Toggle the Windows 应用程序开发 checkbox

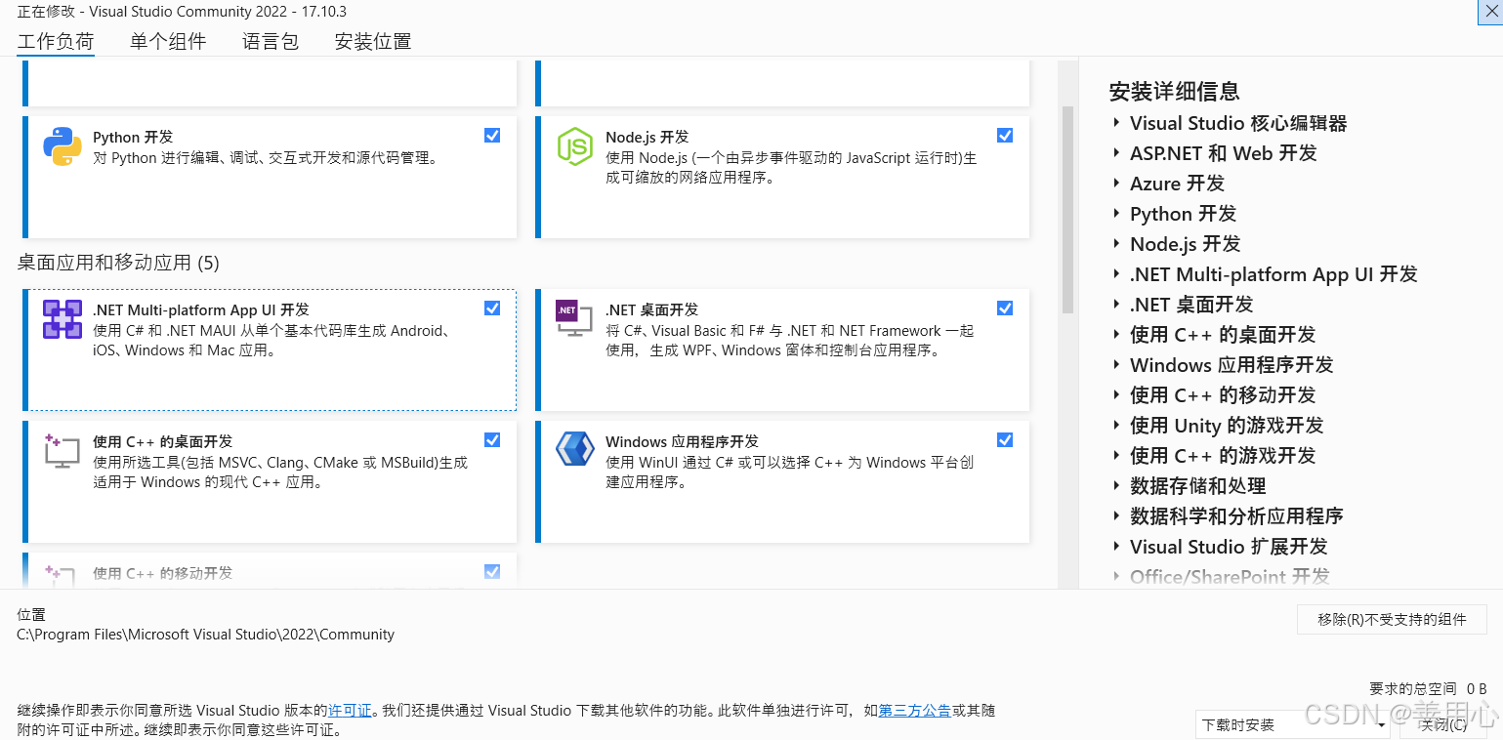pos(1005,440)
